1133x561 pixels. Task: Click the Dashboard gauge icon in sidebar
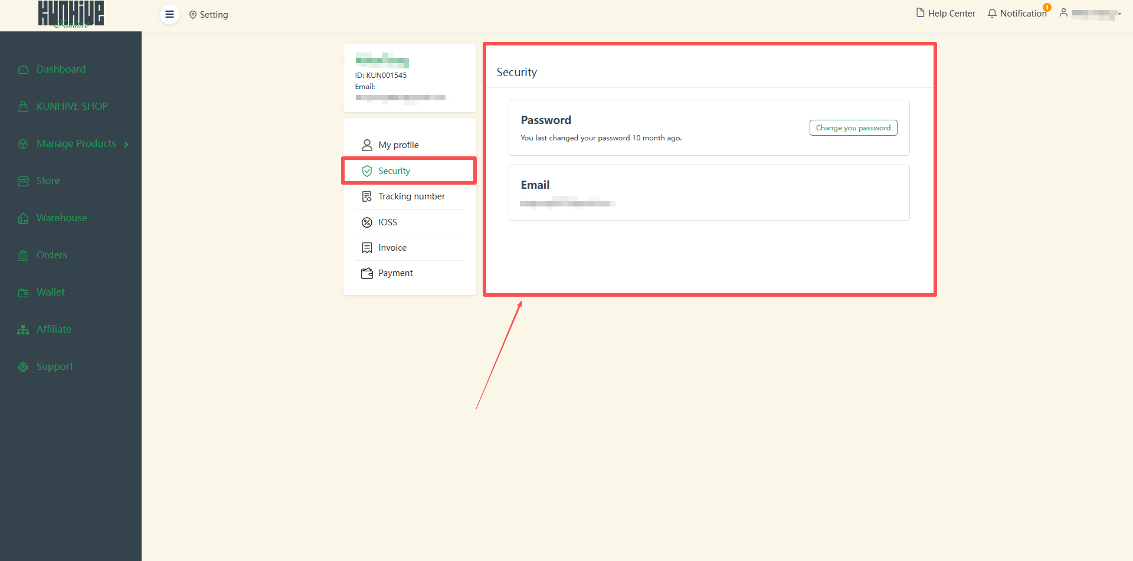tap(23, 70)
